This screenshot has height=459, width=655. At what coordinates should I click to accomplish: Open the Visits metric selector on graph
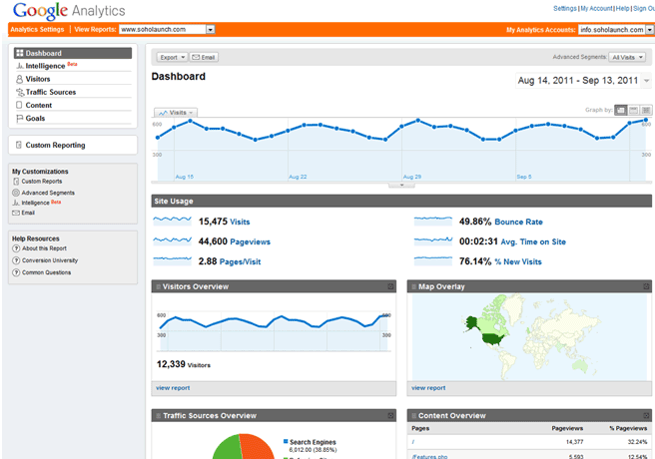tap(176, 113)
